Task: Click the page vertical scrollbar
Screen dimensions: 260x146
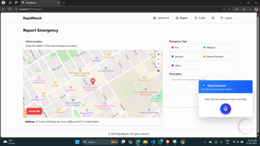Action: click(x=258, y=74)
